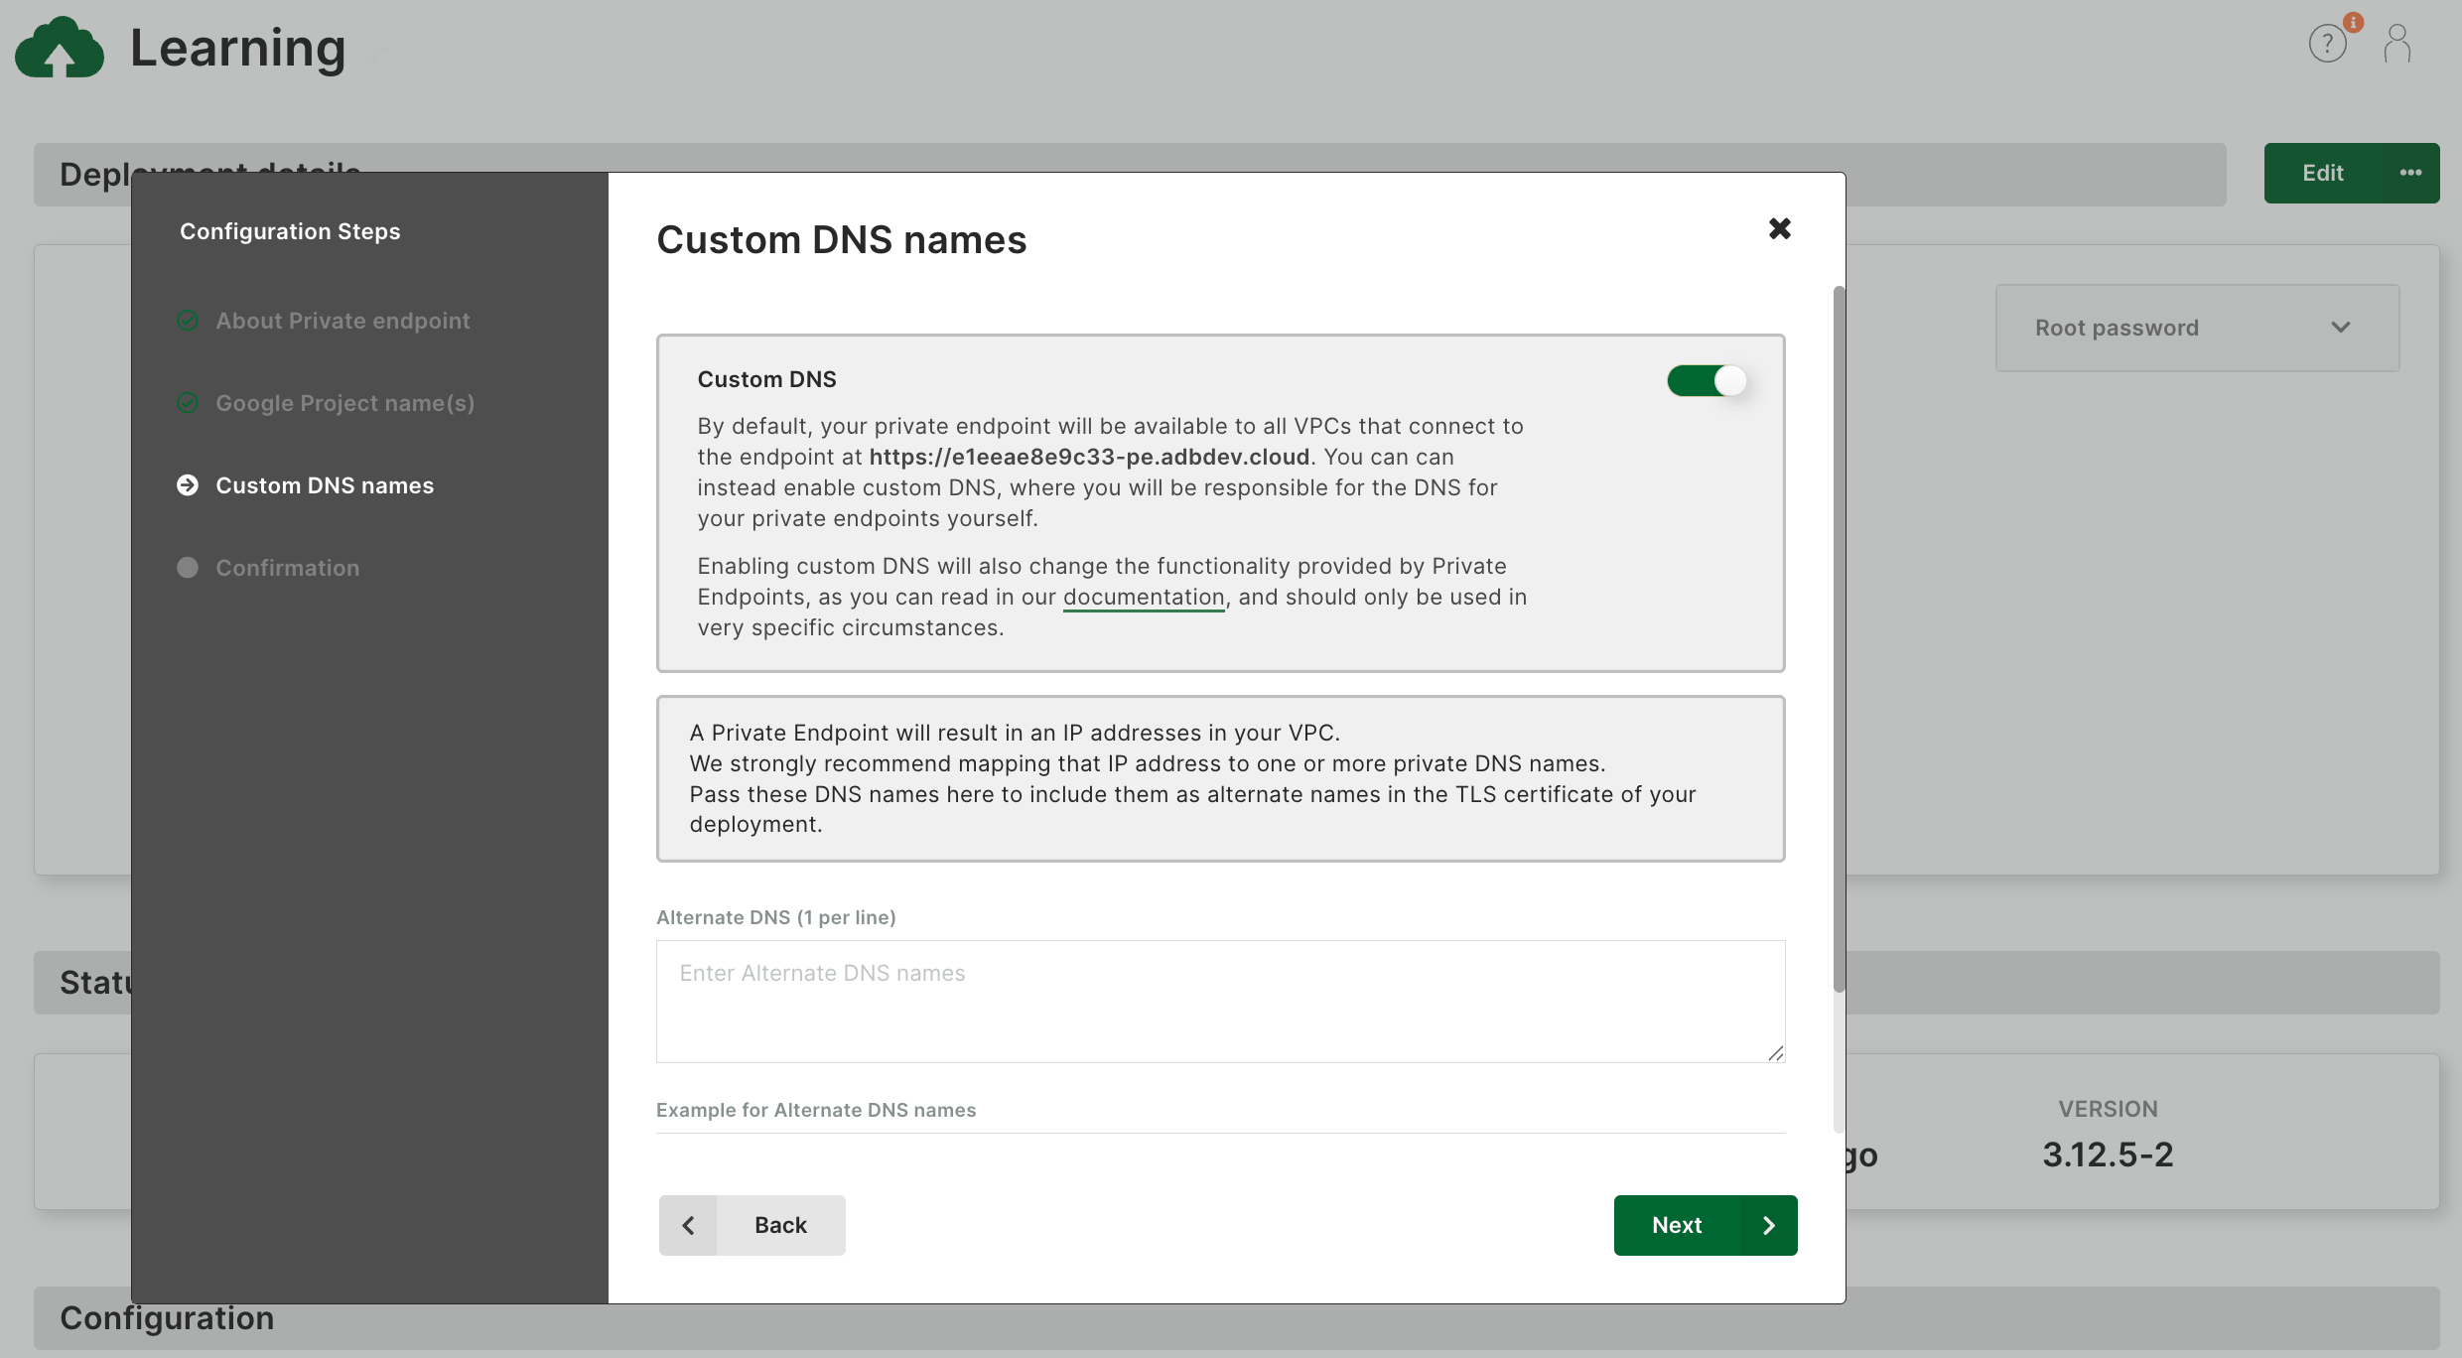Click the version value 3.12.5-2
Viewport: 2462px width, 1358px height.
[x=2108, y=1154]
